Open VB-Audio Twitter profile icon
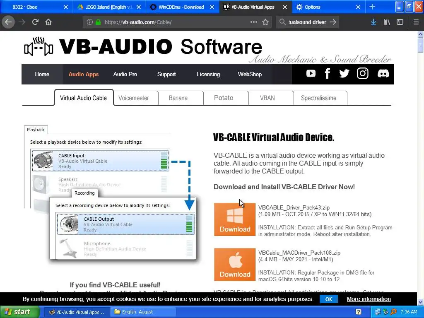Image resolution: width=424 pixels, height=318 pixels. [344, 74]
